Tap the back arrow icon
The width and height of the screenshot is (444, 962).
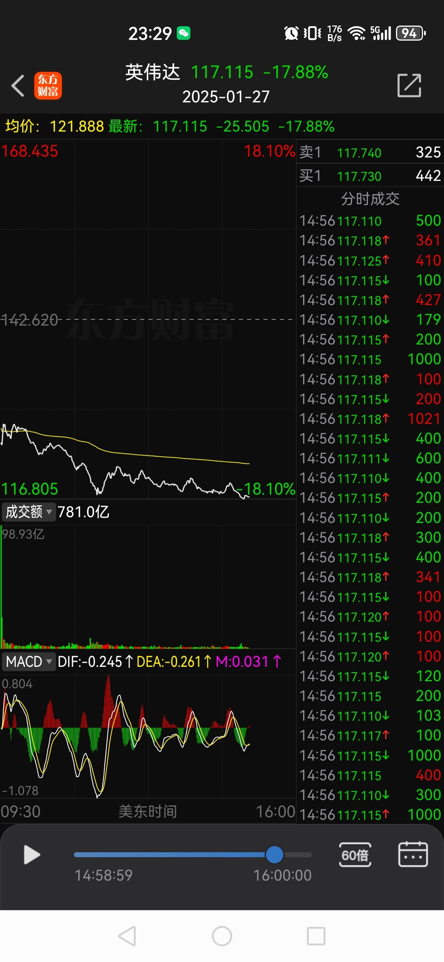pos(18,86)
